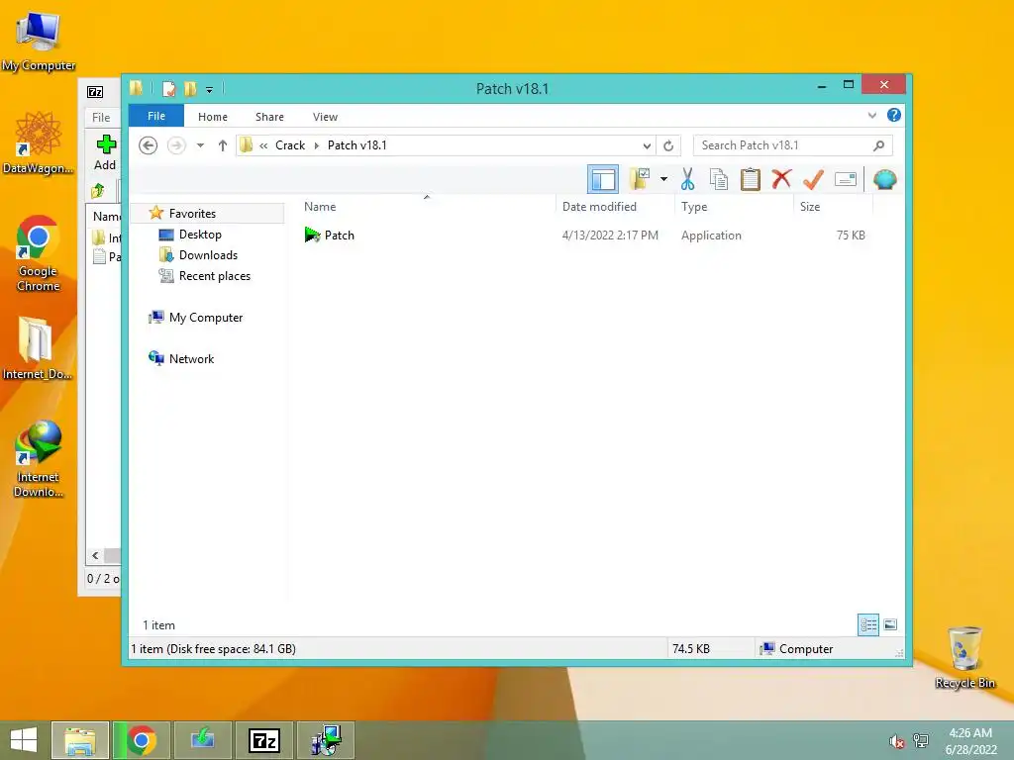Open File menu in 7-Zip window

click(101, 117)
